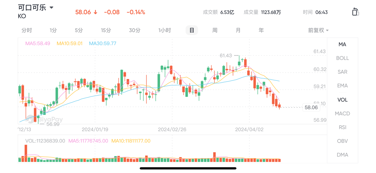Viewport: 376px width, 173px height.
Task: Select the 日 daily chart tab
Action: click(192, 30)
